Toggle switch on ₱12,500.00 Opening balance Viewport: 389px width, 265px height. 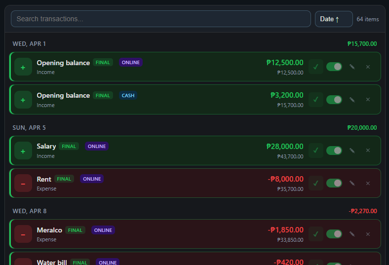(x=334, y=67)
